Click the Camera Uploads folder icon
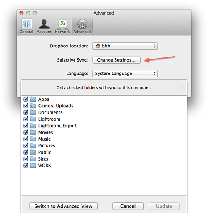 click(x=33, y=106)
